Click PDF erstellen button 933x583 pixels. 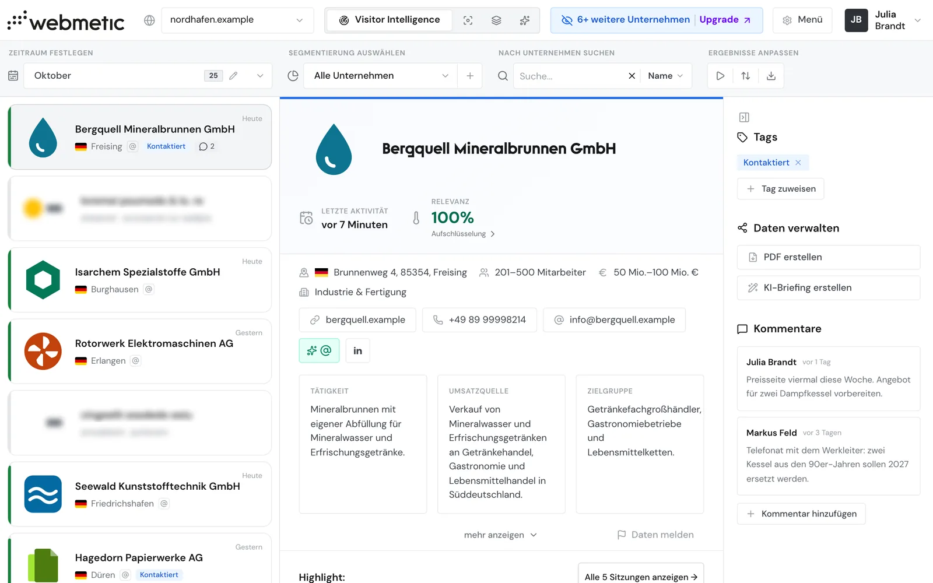[829, 257]
